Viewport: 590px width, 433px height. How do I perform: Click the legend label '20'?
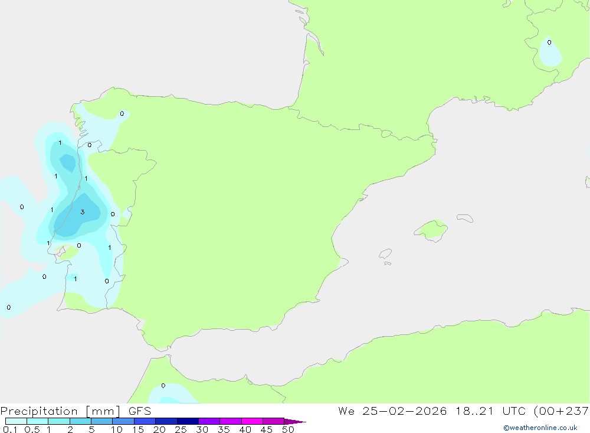tap(159, 429)
